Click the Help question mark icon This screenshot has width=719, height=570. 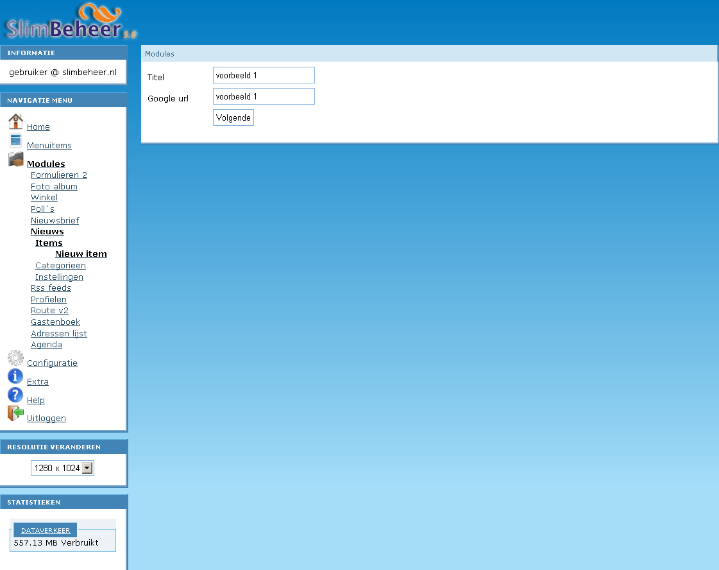pyautogui.click(x=15, y=395)
